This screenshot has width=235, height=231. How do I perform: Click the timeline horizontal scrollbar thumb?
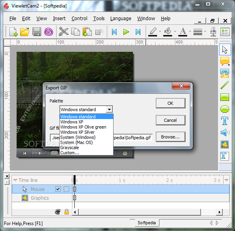click(139, 212)
